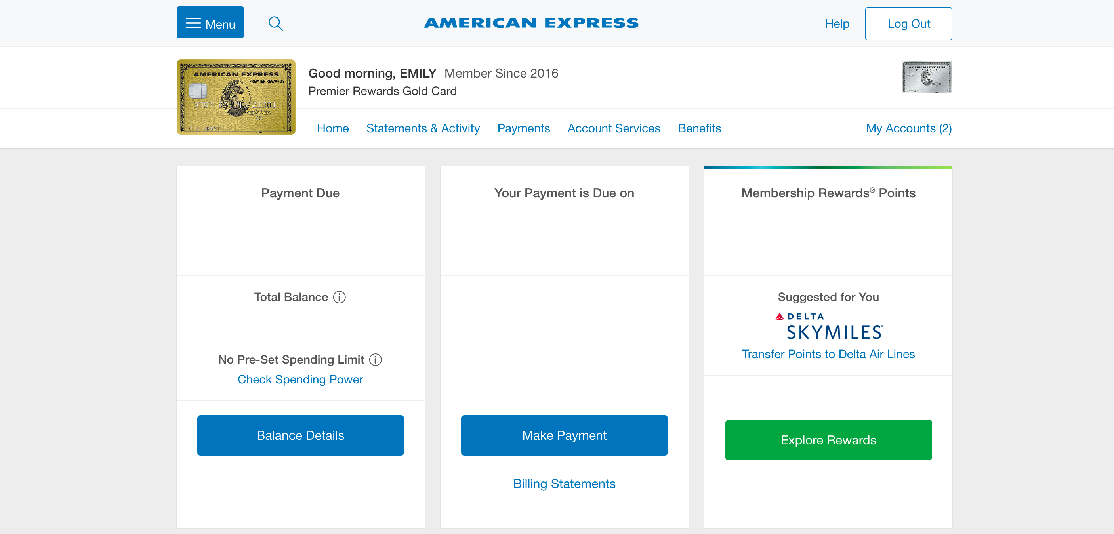Switch to the Platinum card thumbnail
This screenshot has height=534, width=1114.
point(926,77)
